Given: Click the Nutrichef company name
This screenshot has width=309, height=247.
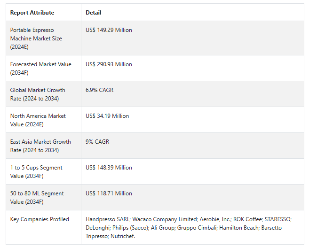Looking at the screenshot, I should [123, 236].
